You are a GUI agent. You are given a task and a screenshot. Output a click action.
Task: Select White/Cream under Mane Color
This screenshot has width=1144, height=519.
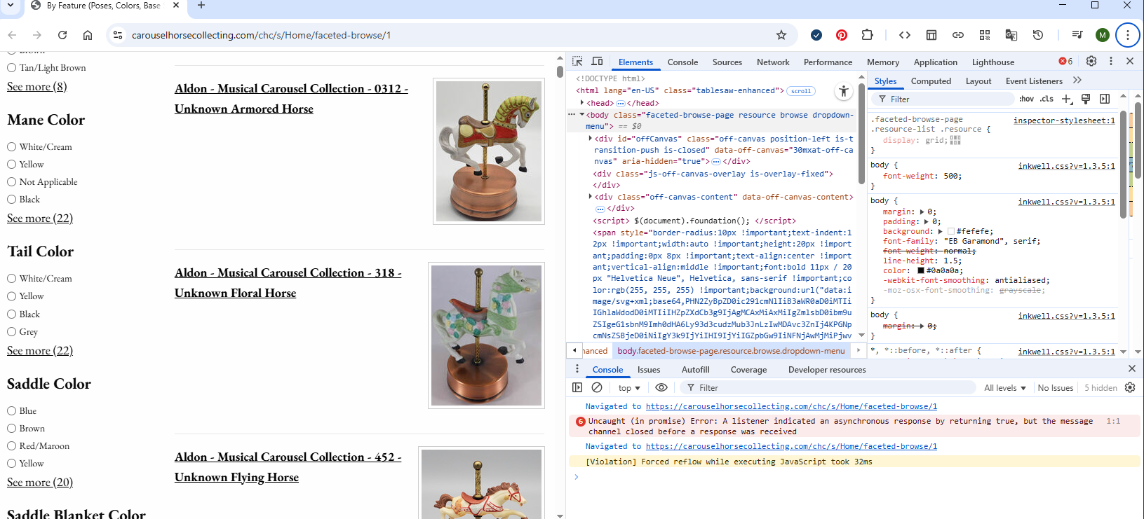pos(12,147)
